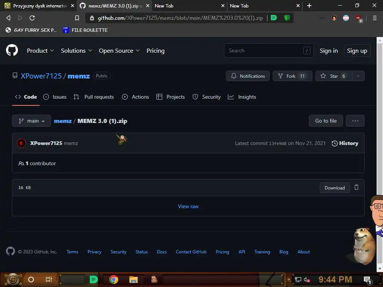
Task: Click the browser address bar URL
Action: click(x=180, y=18)
